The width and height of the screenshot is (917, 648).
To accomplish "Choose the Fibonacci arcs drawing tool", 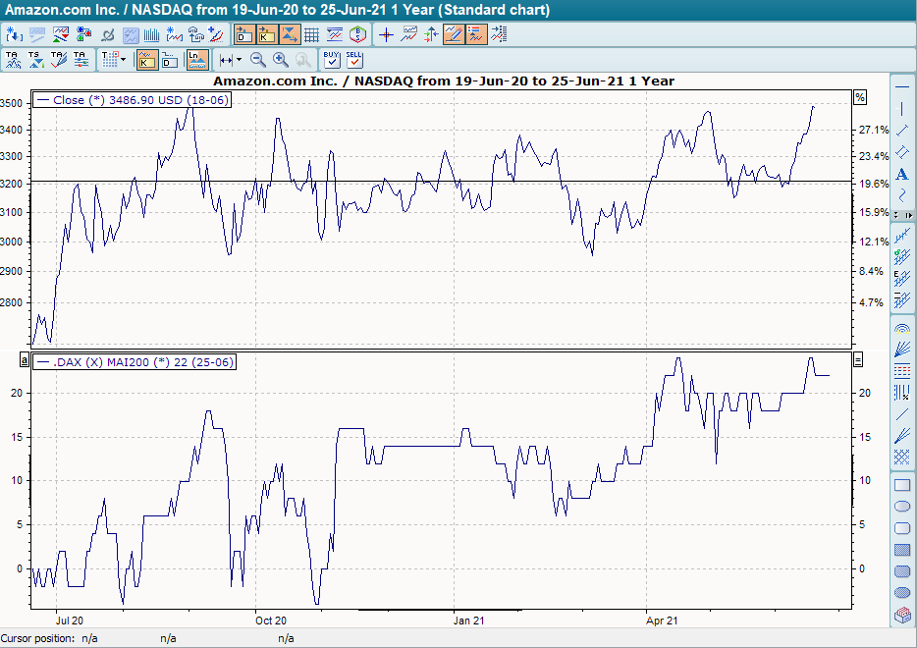I will [902, 329].
